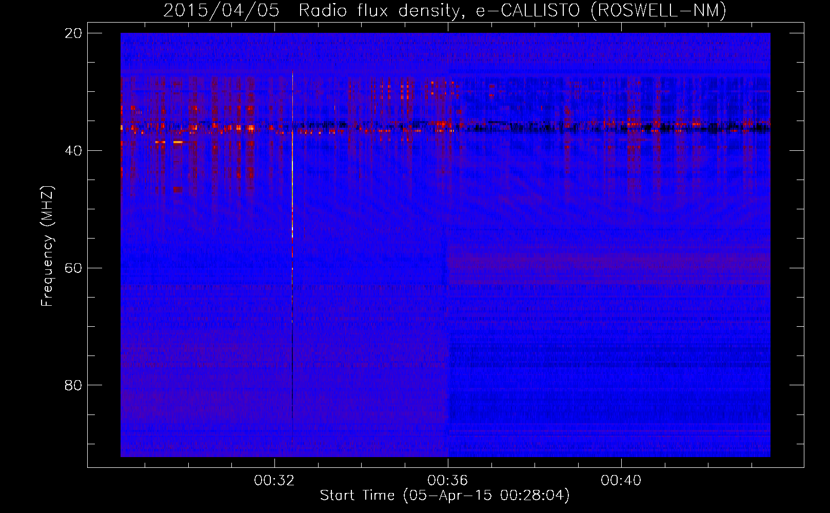This screenshot has height=513, width=830.
Task: Click the 80 frequency tick label
Action: (x=73, y=385)
